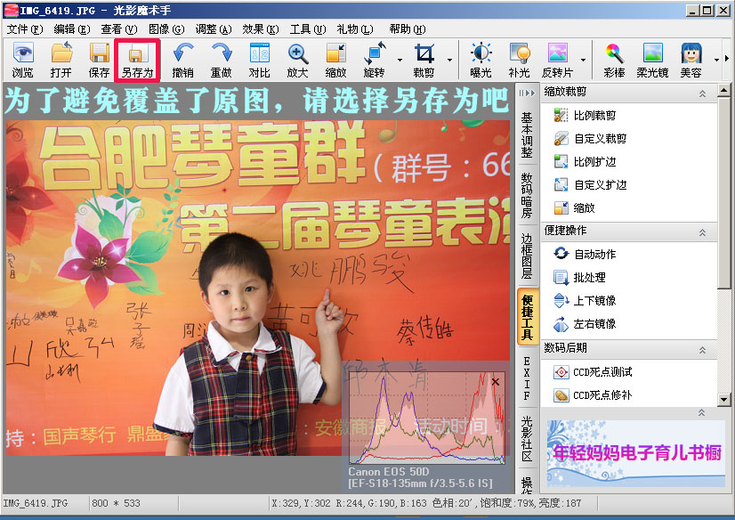Select the 缩放 toolbar icon

[x=335, y=60]
